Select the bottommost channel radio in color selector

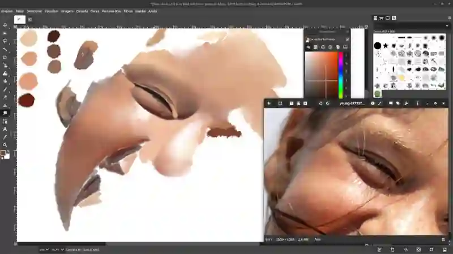347,96
